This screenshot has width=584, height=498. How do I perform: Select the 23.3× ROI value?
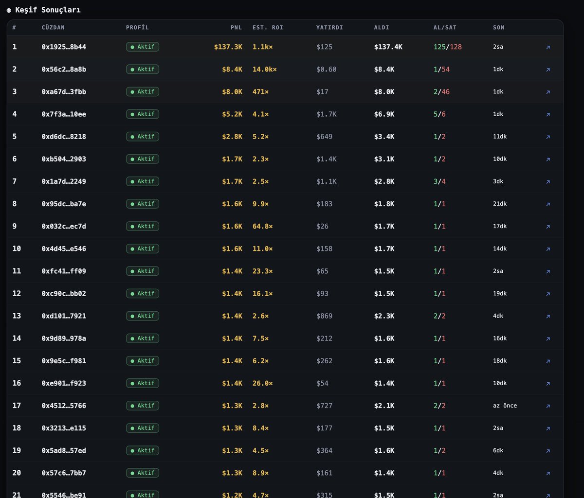(x=262, y=271)
